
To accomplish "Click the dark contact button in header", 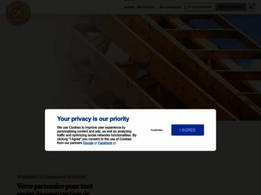I will pyautogui.click(x=231, y=7).
